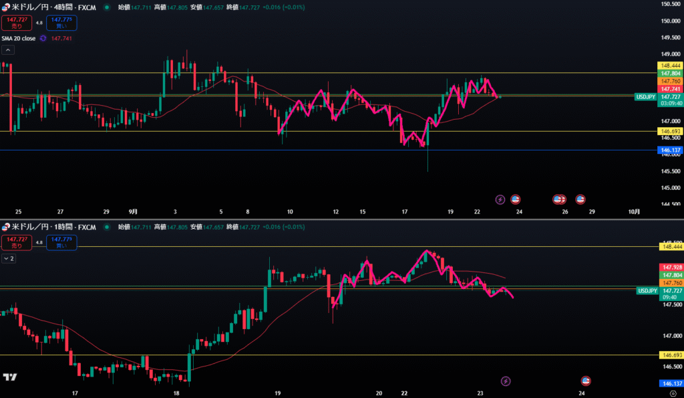Open the purple lightning event icon on 4-hour chart
Screen dimensions: 684x398
[500, 199]
